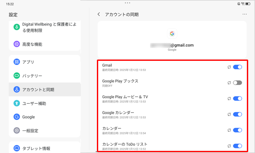The width and height of the screenshot is (255, 153).
Task: Tap sync icon for Google Play ブックス
Action: pos(229,83)
